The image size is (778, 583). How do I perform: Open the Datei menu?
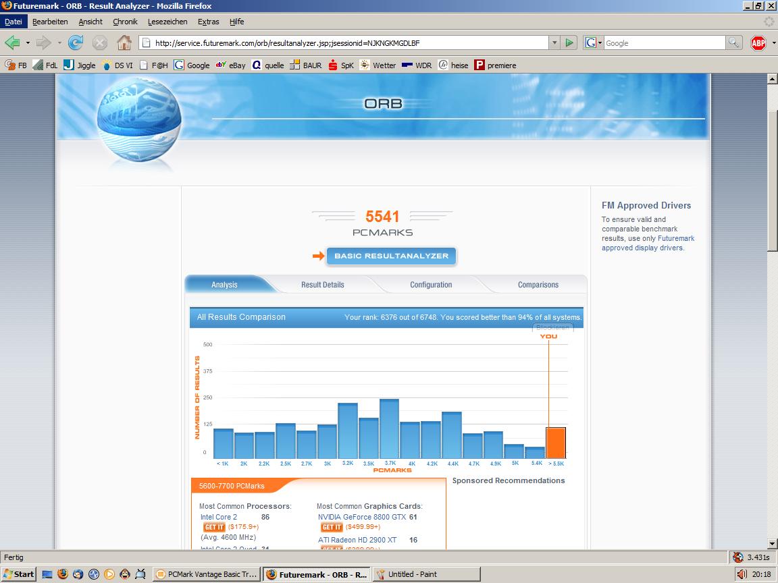click(x=14, y=22)
